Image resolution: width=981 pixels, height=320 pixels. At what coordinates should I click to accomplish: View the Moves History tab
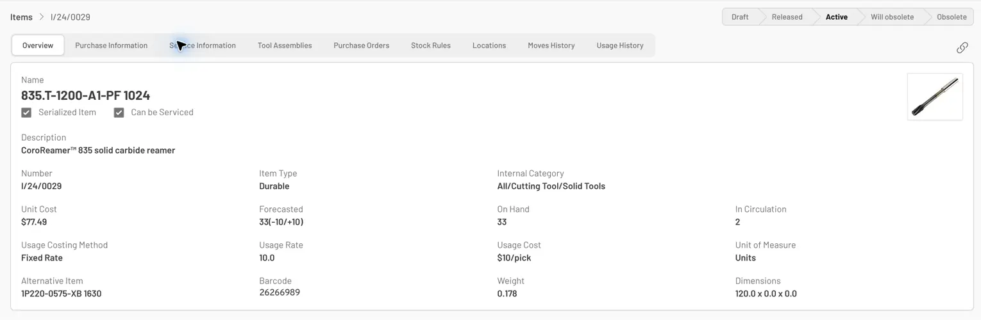(551, 45)
